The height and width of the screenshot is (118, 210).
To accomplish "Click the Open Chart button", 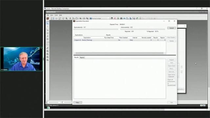I will point(171,66).
